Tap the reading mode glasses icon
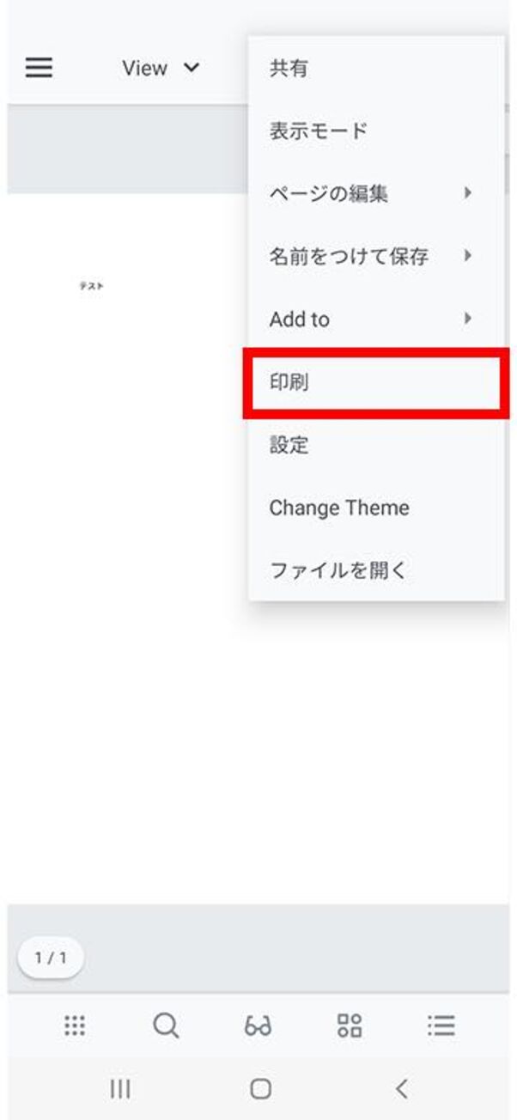Viewport: 517px width, 1120px height. tap(258, 1026)
